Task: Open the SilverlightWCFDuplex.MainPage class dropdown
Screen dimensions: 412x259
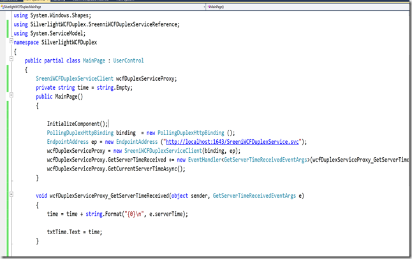Action: (x=103, y=7)
